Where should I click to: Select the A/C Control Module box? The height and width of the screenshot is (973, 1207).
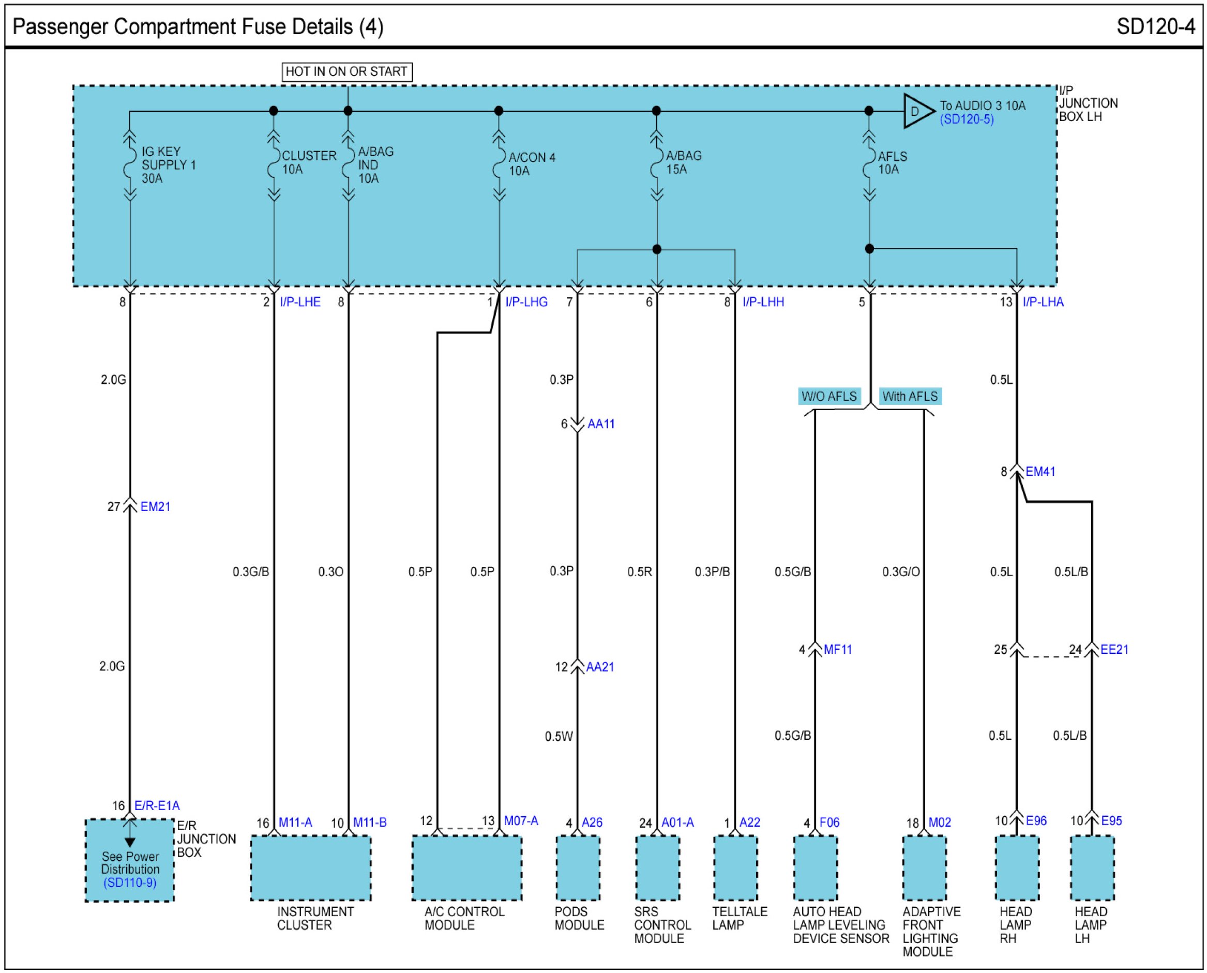click(x=467, y=867)
